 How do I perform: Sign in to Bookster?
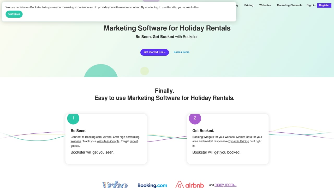(311, 5)
